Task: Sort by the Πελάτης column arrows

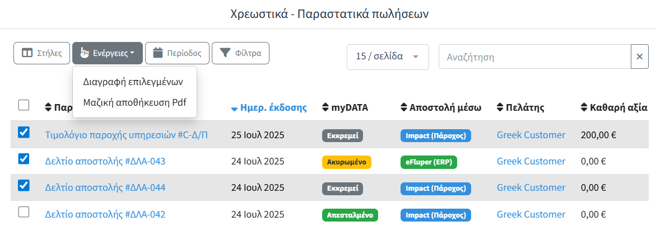Action: click(500, 107)
